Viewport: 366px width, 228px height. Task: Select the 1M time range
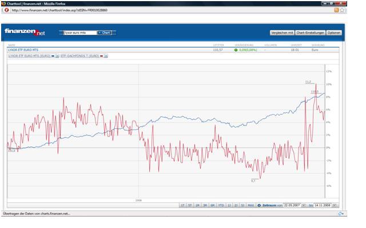tap(197, 205)
